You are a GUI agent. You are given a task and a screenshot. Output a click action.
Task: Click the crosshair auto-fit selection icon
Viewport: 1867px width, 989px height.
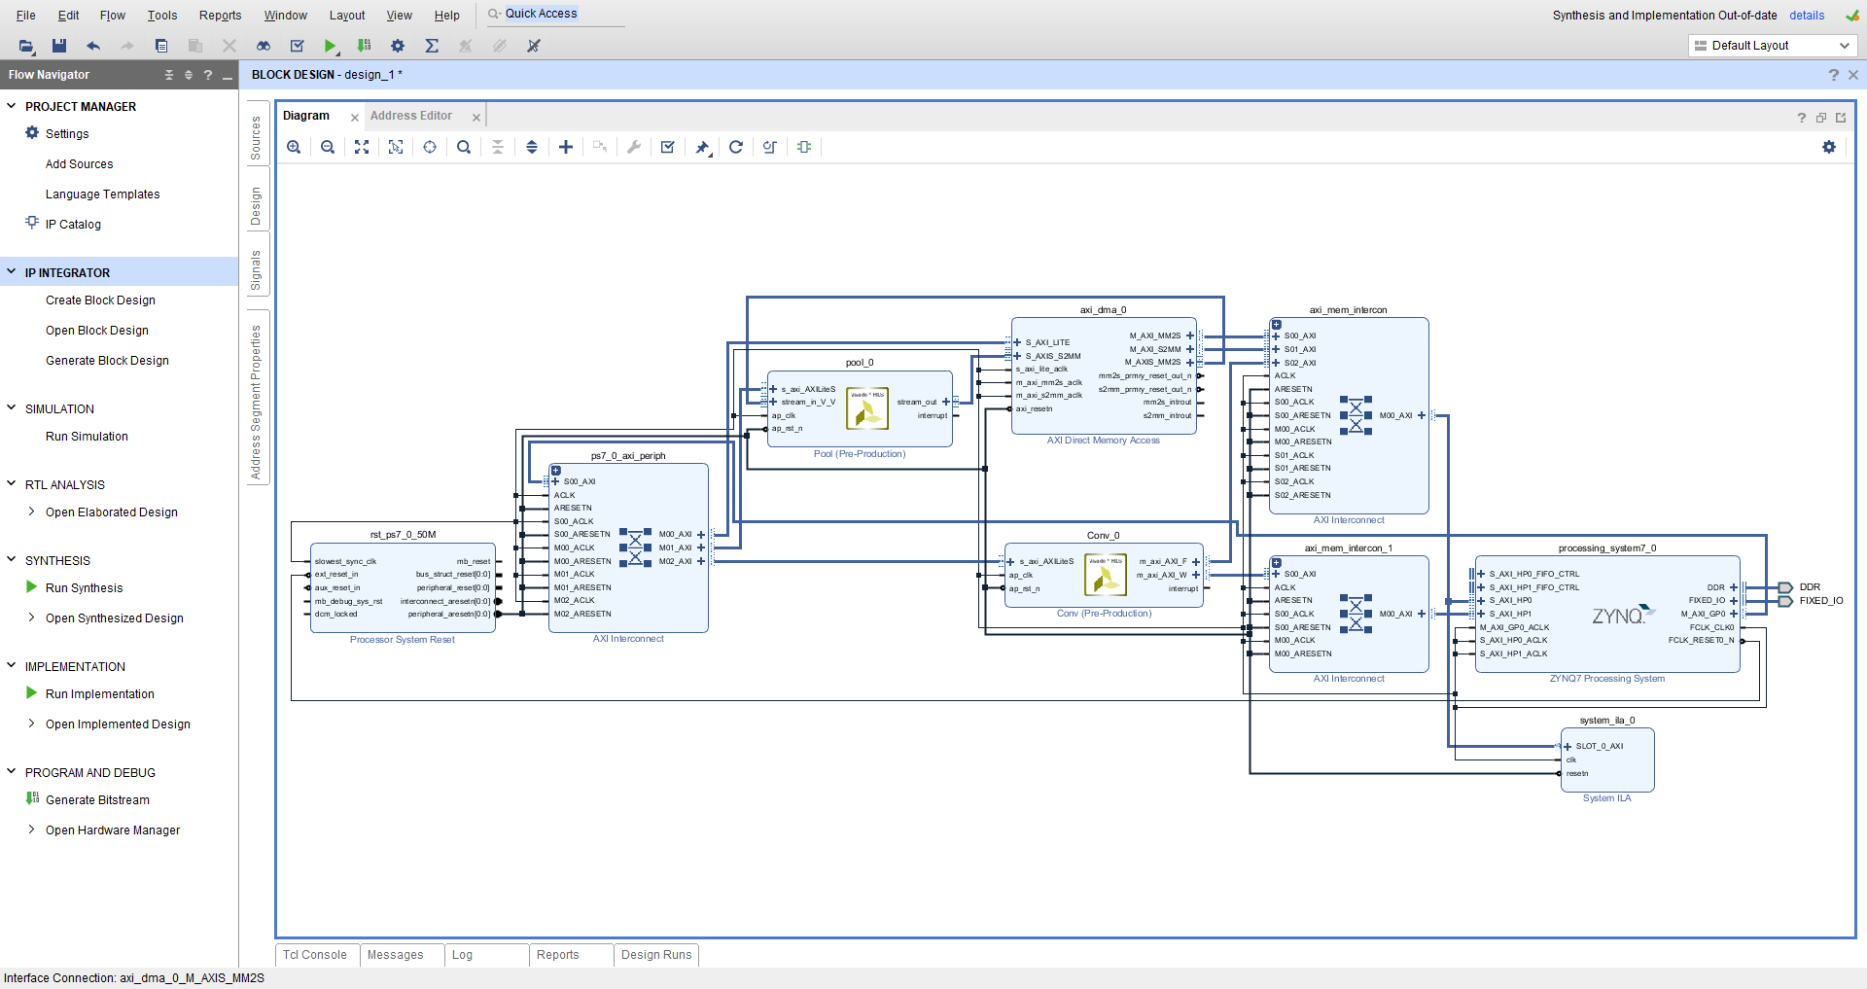coord(430,147)
